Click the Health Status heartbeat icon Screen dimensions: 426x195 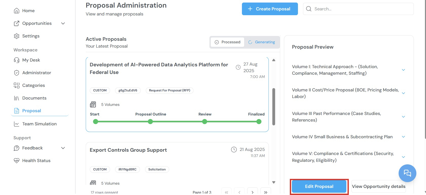click(x=16, y=161)
